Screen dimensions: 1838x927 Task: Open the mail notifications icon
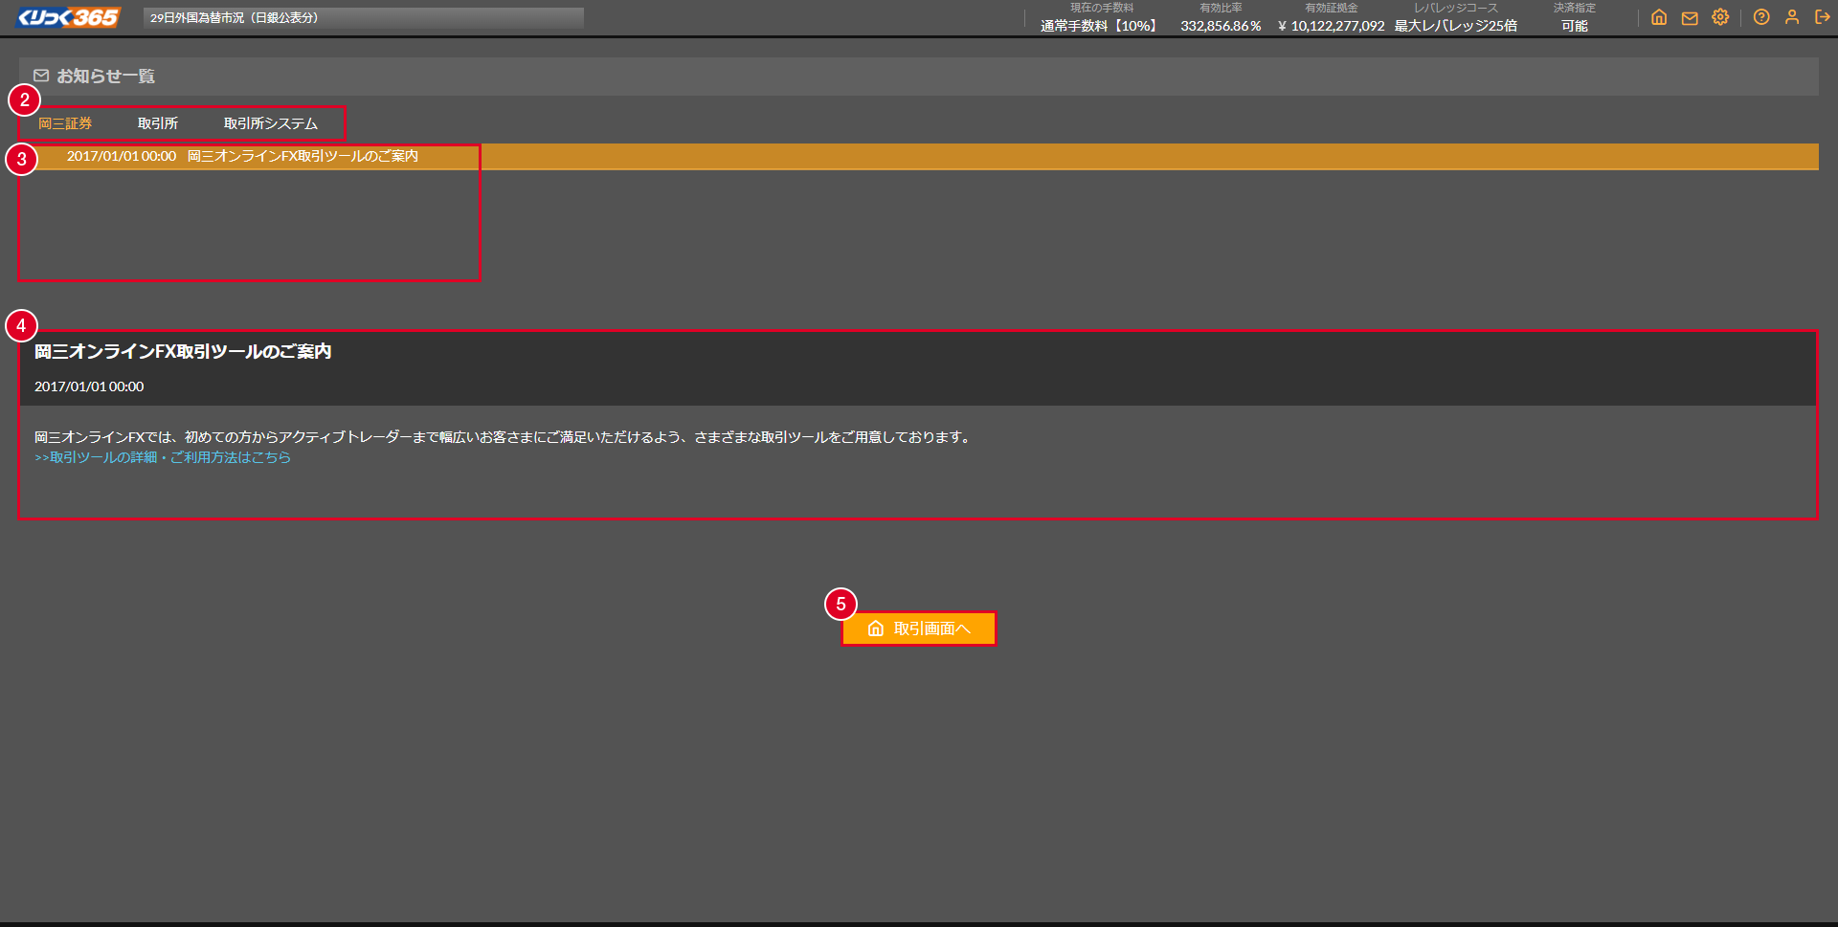[x=1690, y=17]
